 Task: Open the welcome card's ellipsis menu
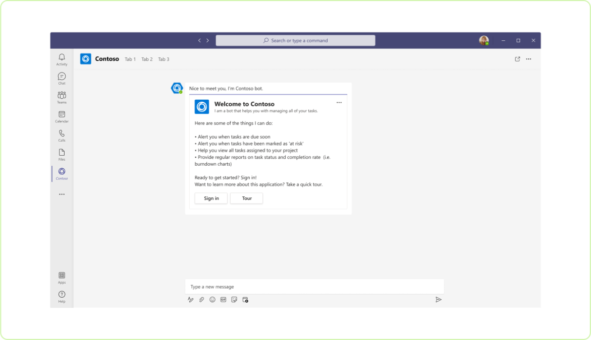pos(339,103)
